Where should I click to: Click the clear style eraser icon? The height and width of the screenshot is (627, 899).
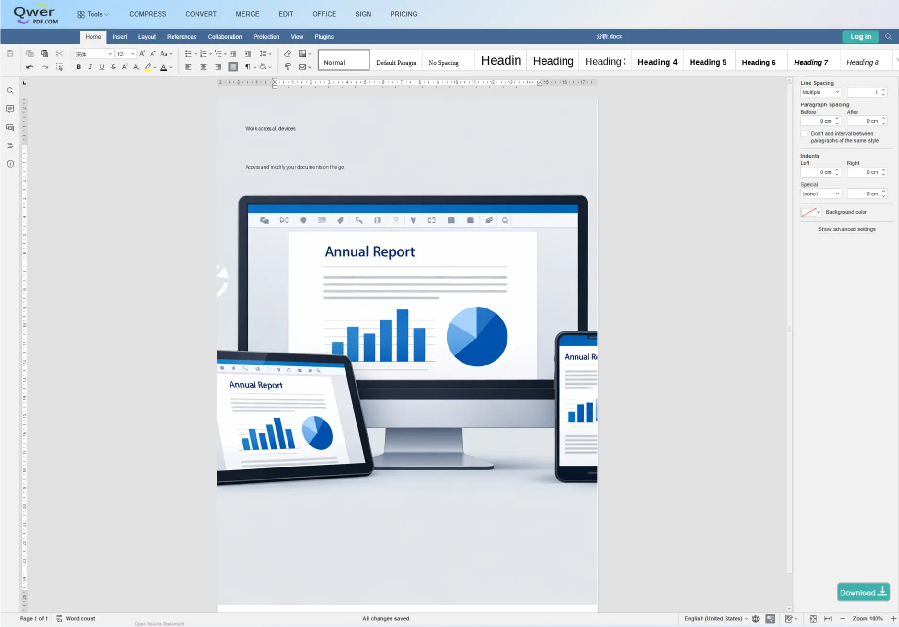coord(288,54)
